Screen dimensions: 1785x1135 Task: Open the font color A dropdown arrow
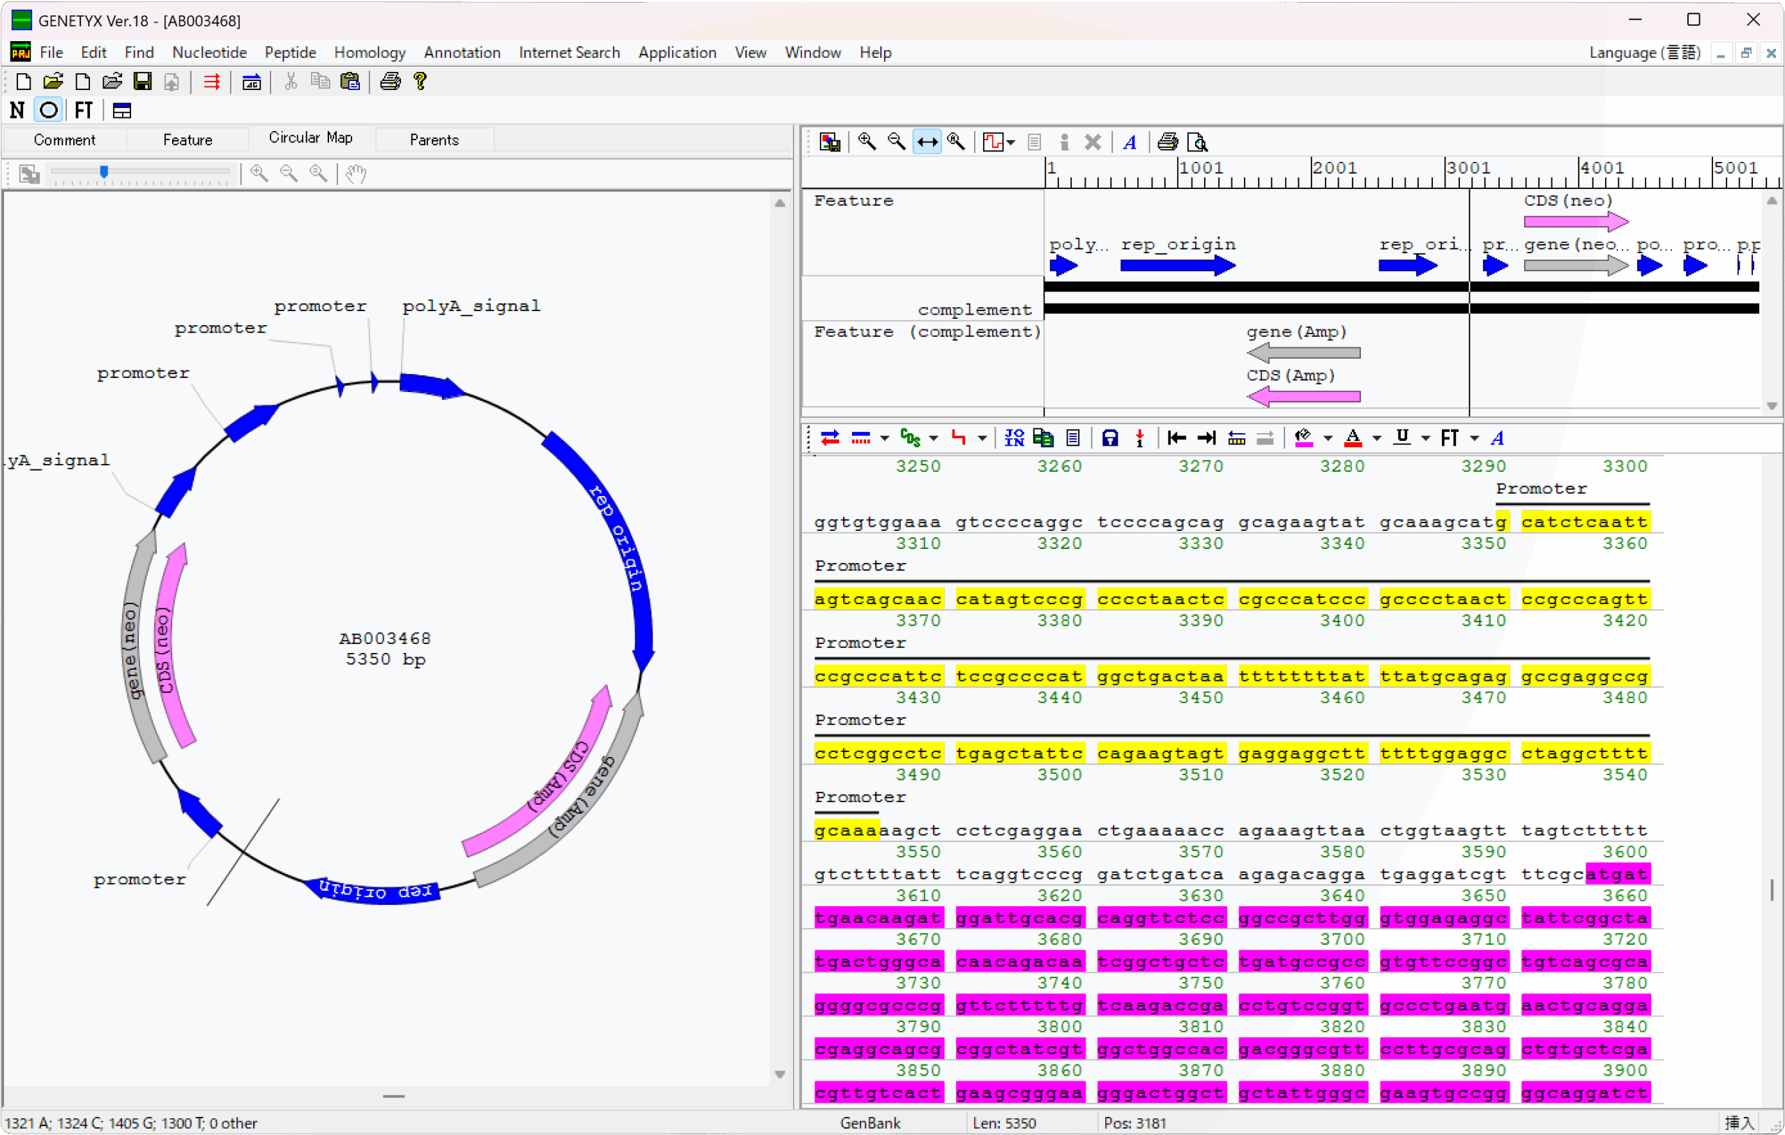(x=1376, y=438)
